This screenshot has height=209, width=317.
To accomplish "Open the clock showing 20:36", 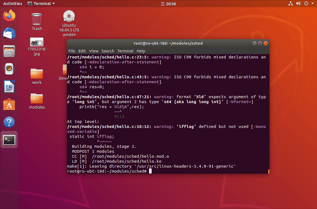I will point(168,4).
